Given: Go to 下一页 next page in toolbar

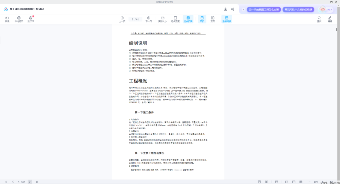Looking at the screenshot, I should pos(149,19).
